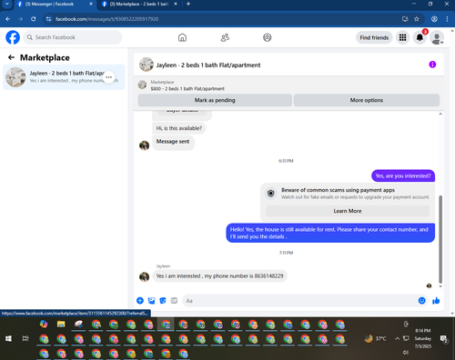Attach a photo with the image icon
The width and height of the screenshot is (455, 360).
point(151,301)
